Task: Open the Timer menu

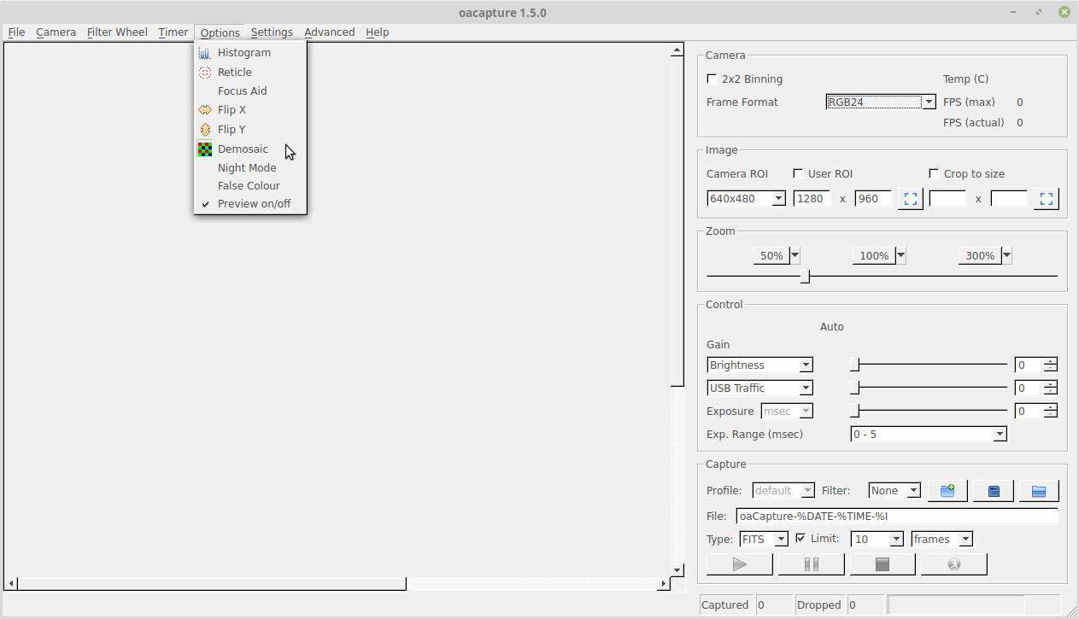Action: (173, 32)
